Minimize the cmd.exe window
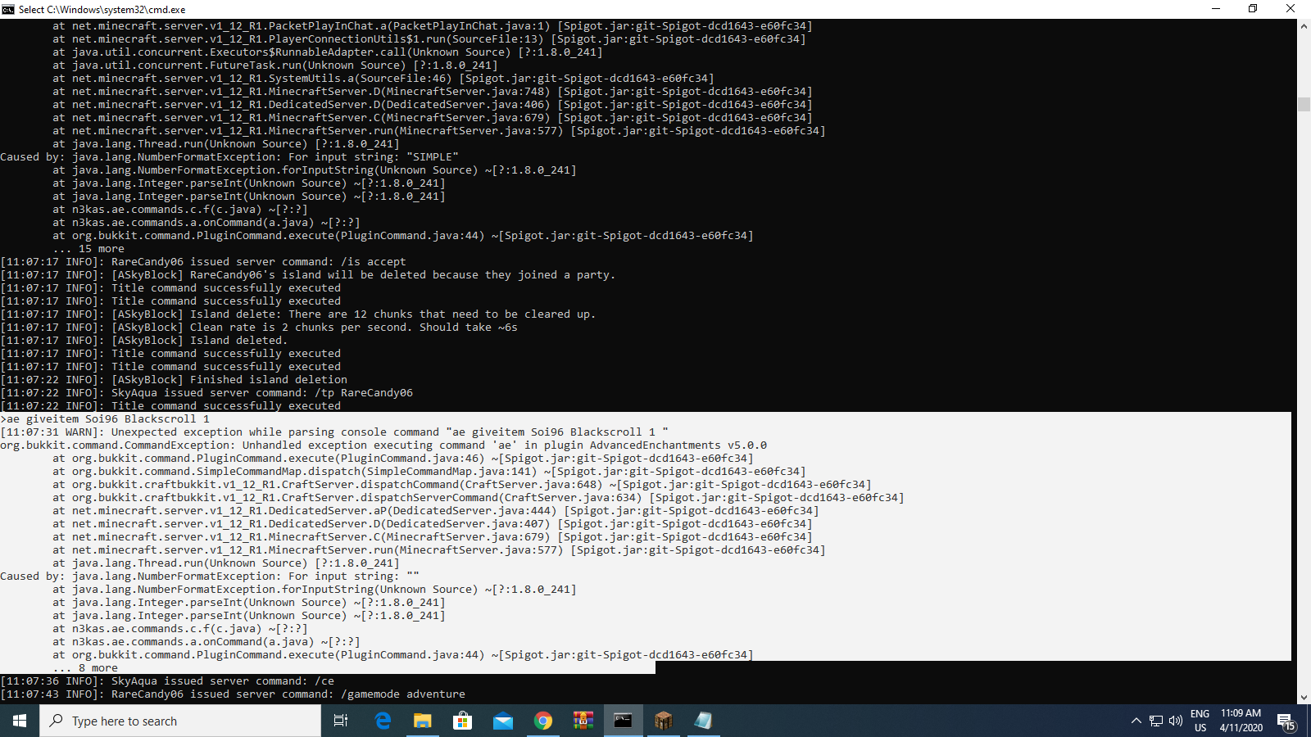The width and height of the screenshot is (1311, 737). pos(1216,9)
